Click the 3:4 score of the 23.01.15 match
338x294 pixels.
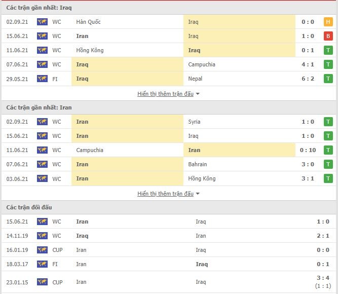323,278
